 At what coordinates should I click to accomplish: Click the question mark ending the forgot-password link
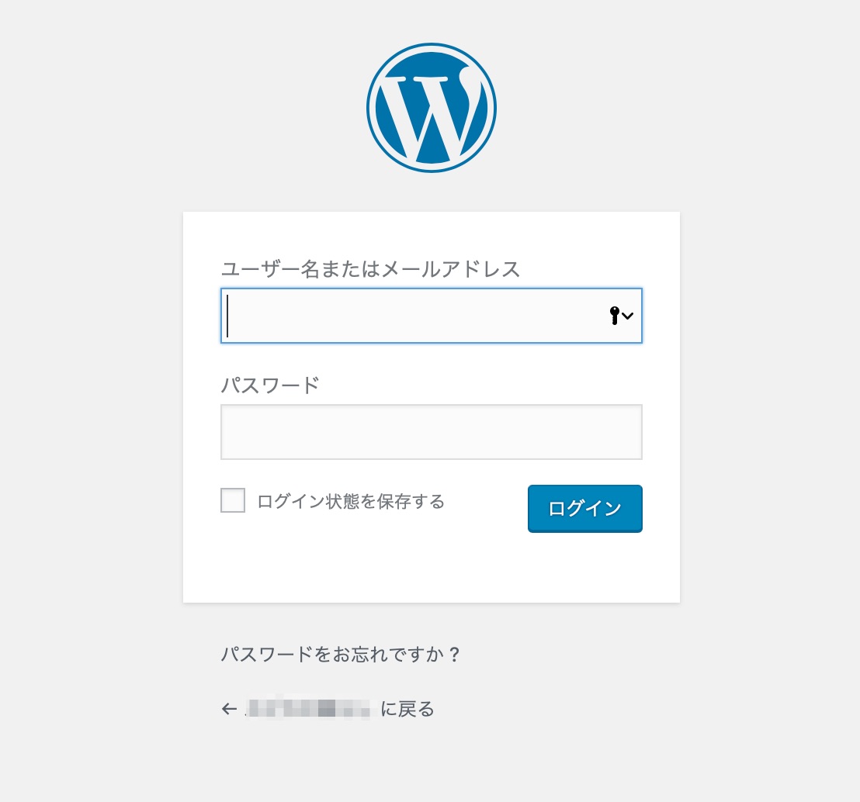coord(454,654)
